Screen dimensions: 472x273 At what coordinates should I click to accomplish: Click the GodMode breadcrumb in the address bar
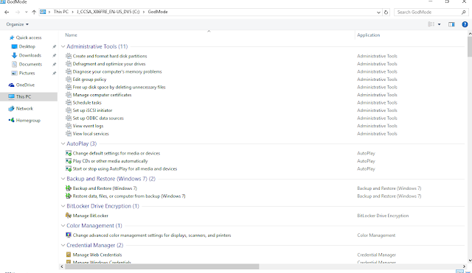158,12
